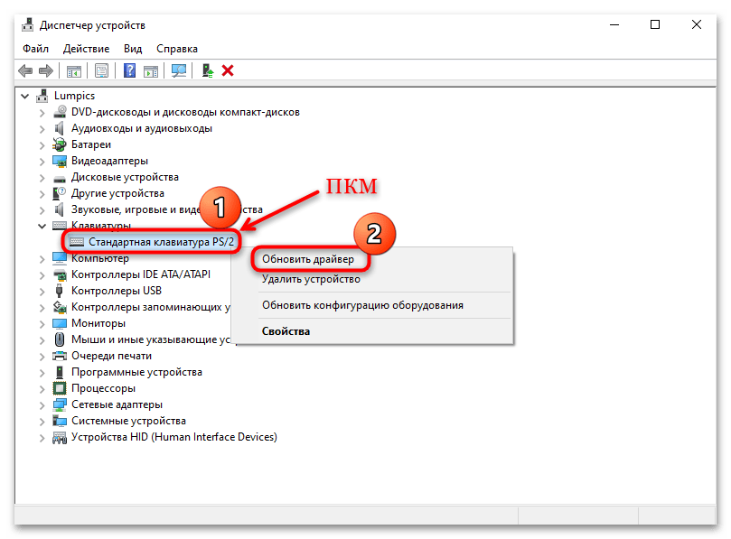Open the Справка menu
This screenshot has height=539, width=731.
click(x=176, y=49)
